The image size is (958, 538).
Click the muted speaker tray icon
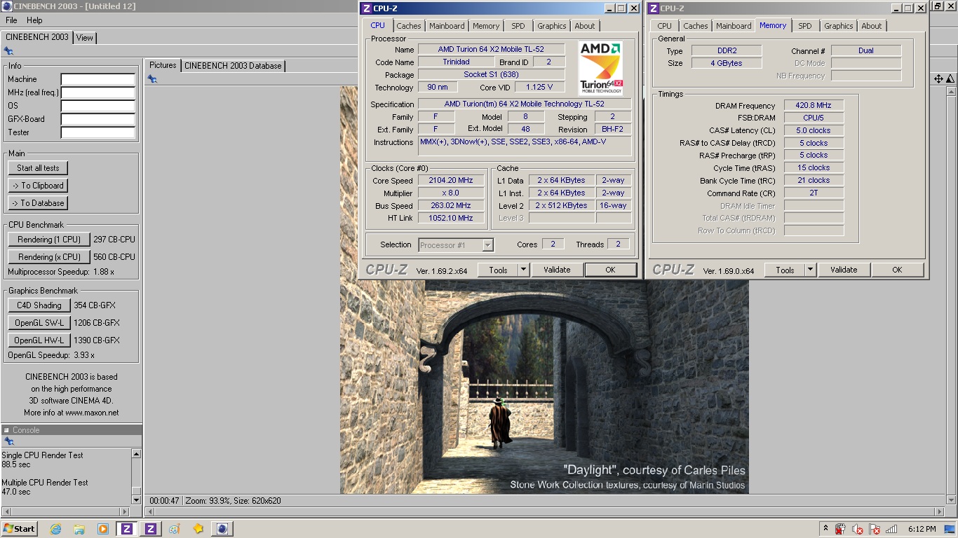point(858,529)
